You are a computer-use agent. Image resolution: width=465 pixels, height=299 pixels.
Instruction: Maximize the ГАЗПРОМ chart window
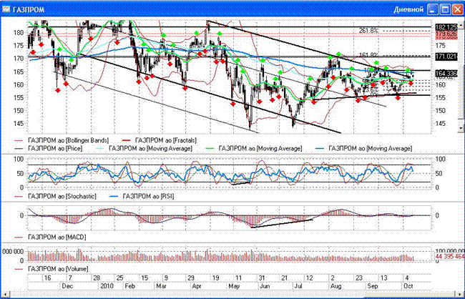[445, 9]
